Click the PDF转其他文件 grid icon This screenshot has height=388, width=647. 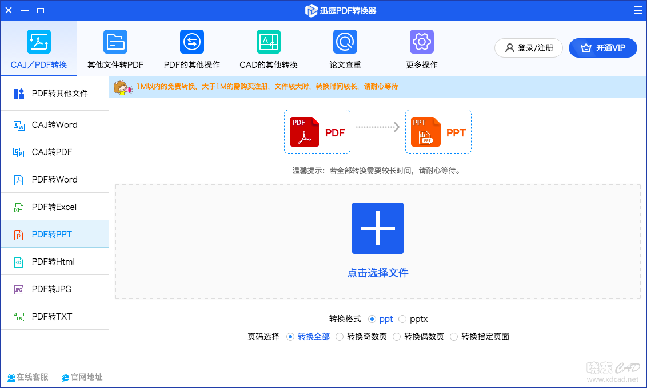(x=19, y=94)
